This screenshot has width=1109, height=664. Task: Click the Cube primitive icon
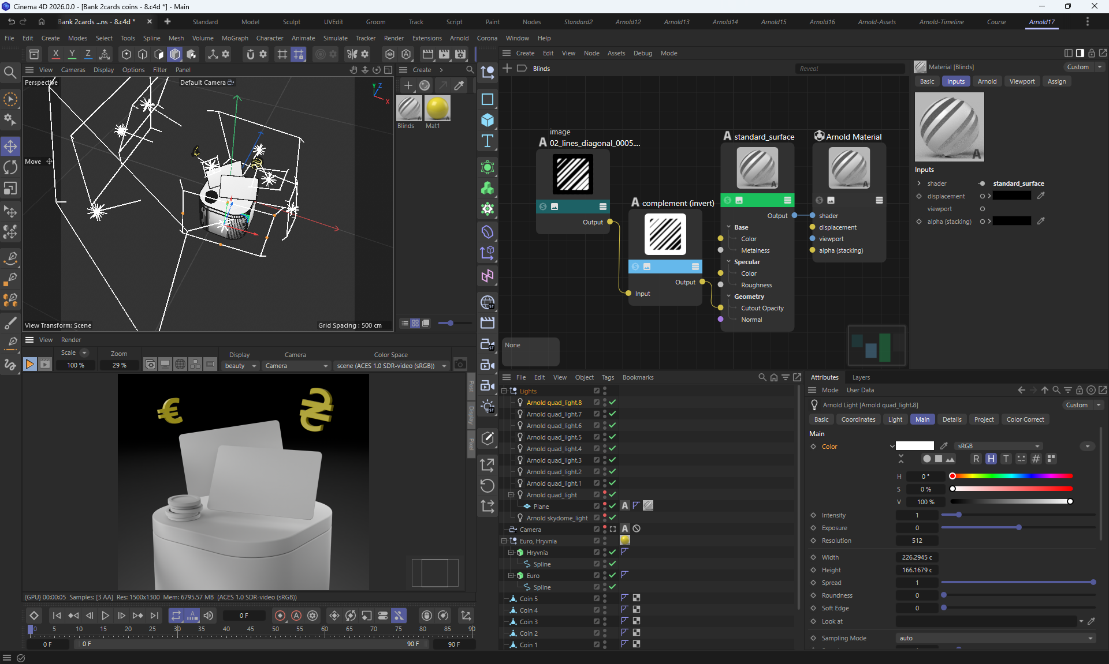tap(487, 120)
